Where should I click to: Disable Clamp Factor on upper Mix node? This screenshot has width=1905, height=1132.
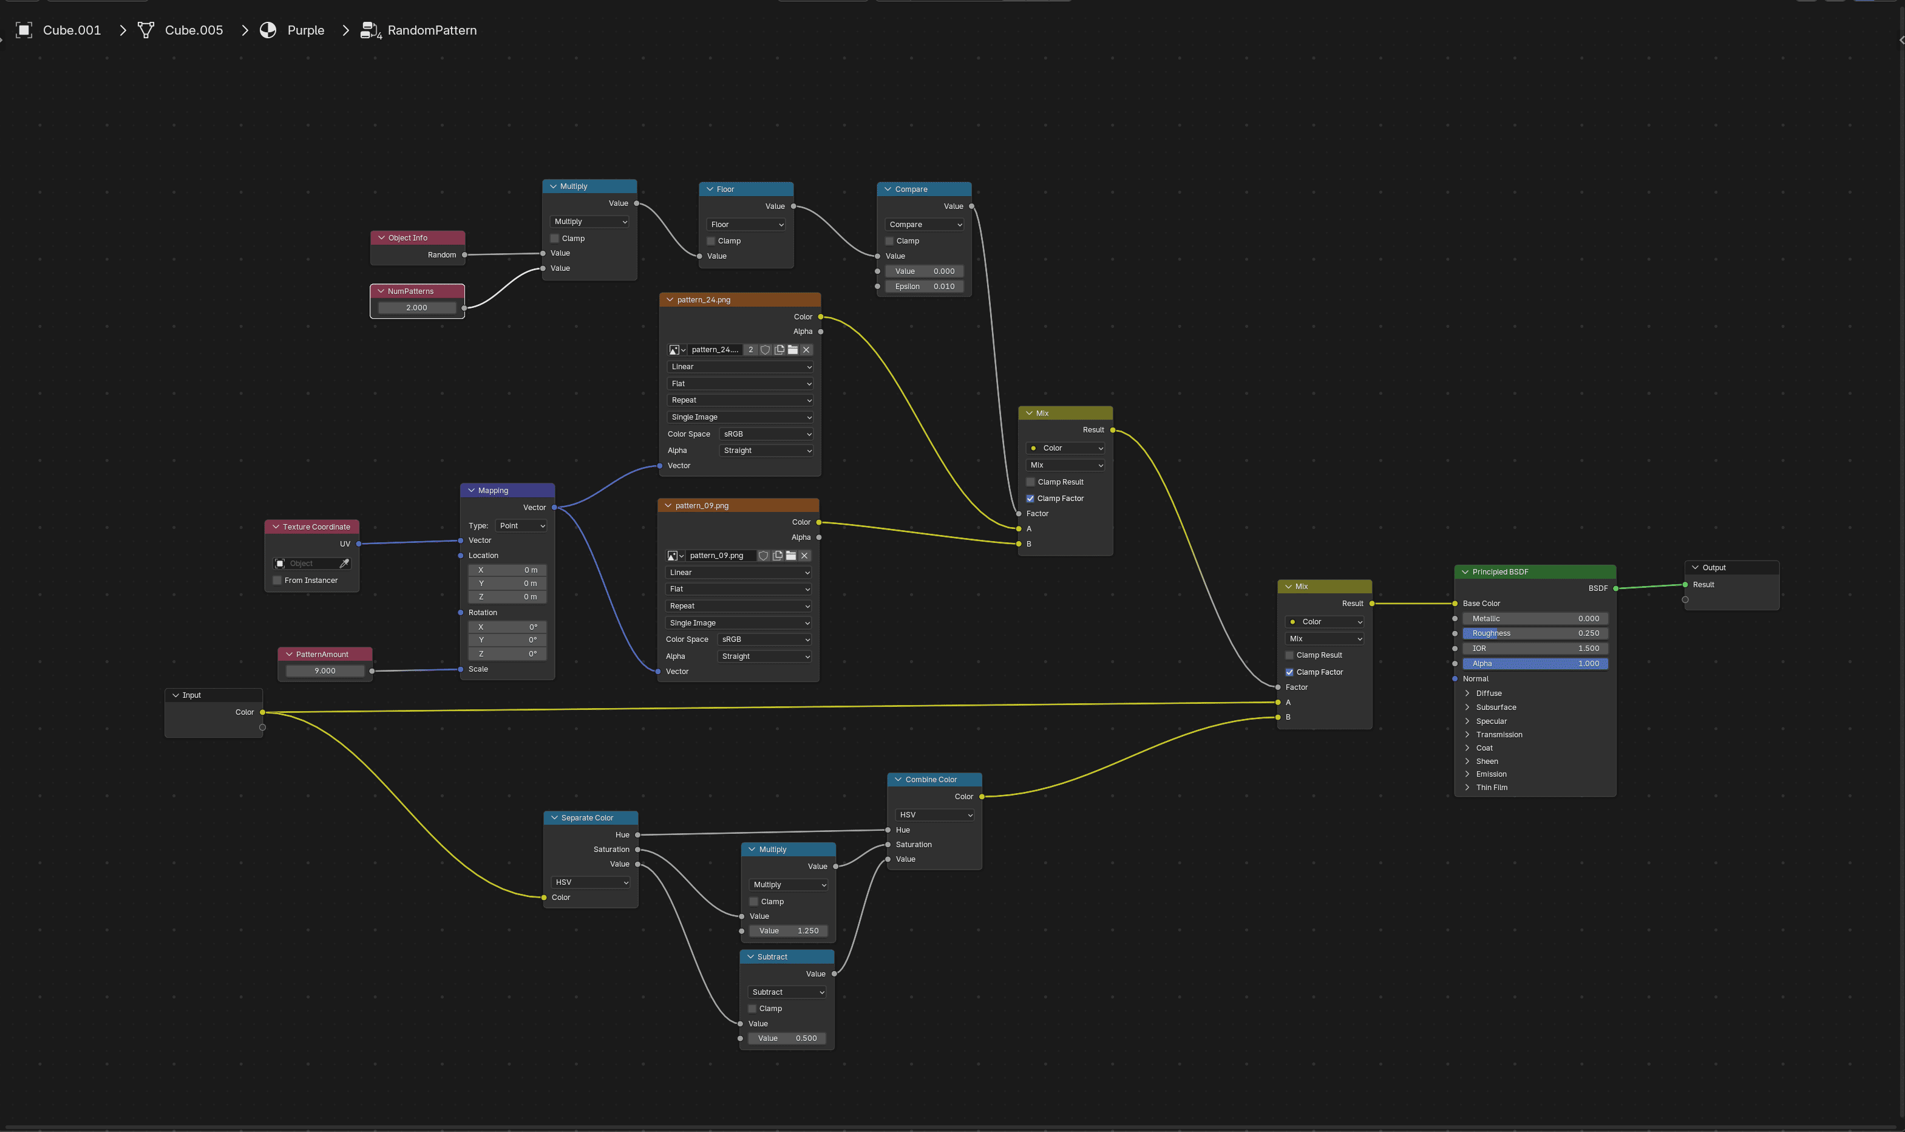(x=1030, y=499)
